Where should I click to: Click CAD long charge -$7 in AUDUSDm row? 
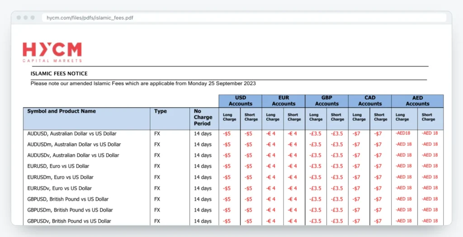[356, 144]
